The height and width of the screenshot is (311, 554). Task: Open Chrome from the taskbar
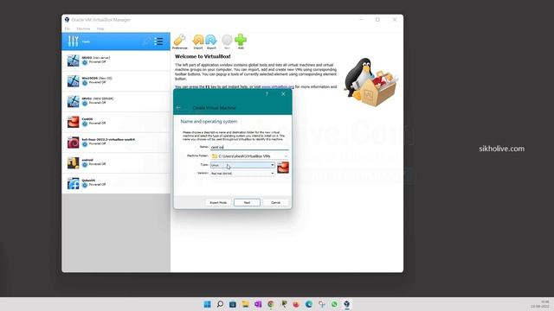click(x=271, y=304)
